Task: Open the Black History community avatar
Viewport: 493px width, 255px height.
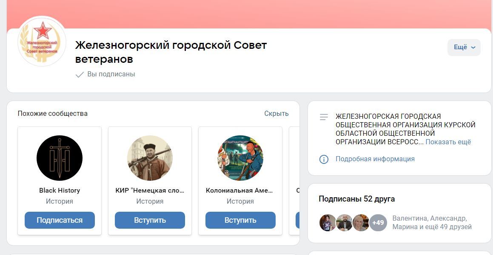Action: pos(60,158)
